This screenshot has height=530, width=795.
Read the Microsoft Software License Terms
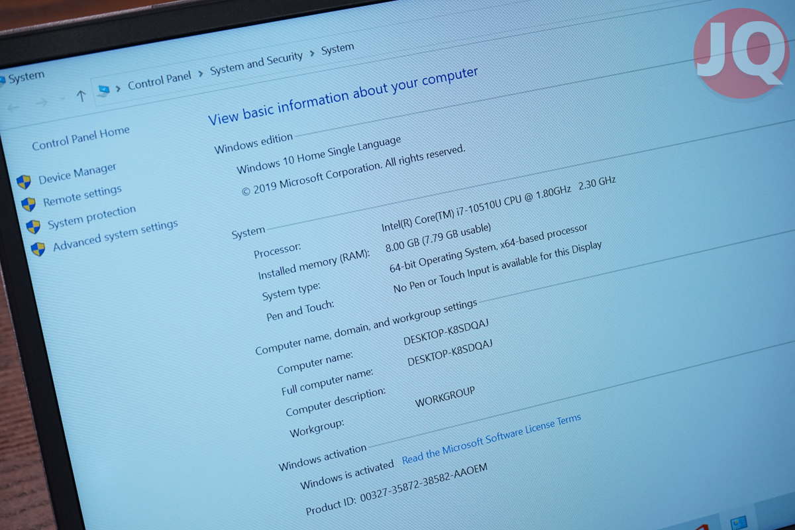click(492, 439)
